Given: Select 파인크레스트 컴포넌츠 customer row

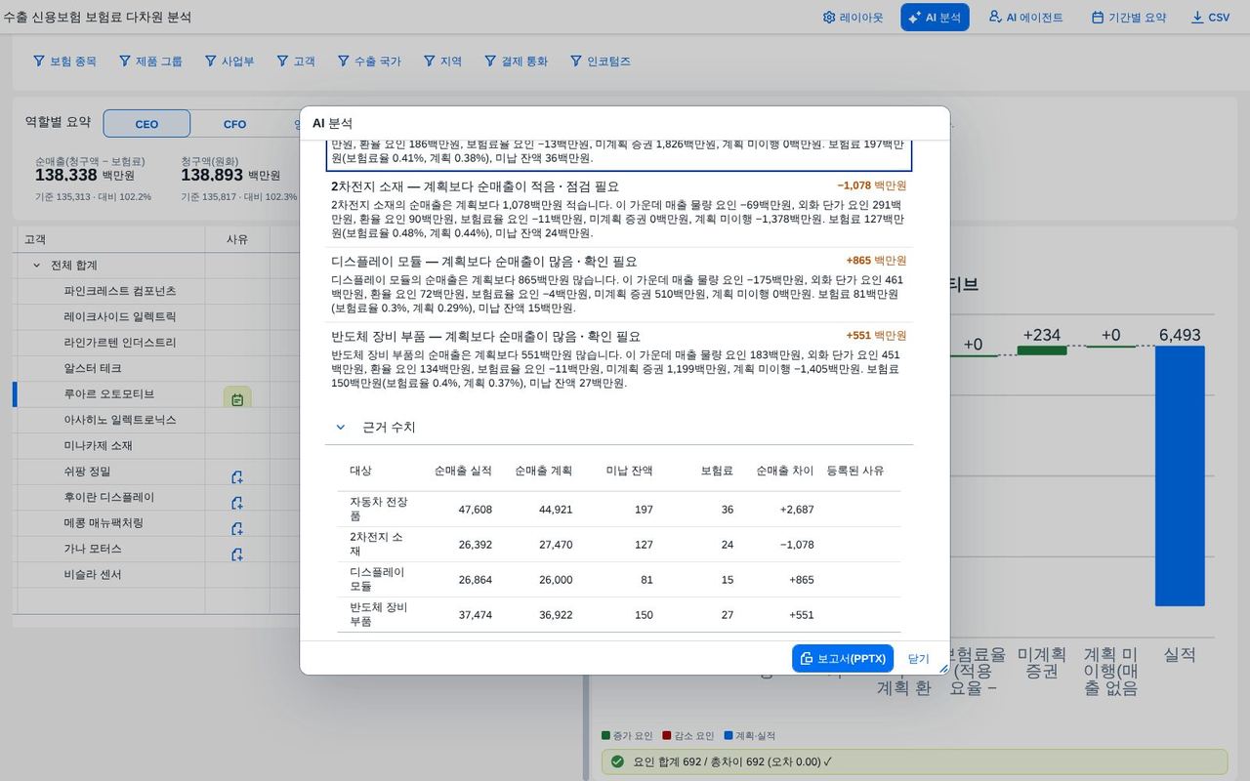Looking at the screenshot, I should pos(120,291).
